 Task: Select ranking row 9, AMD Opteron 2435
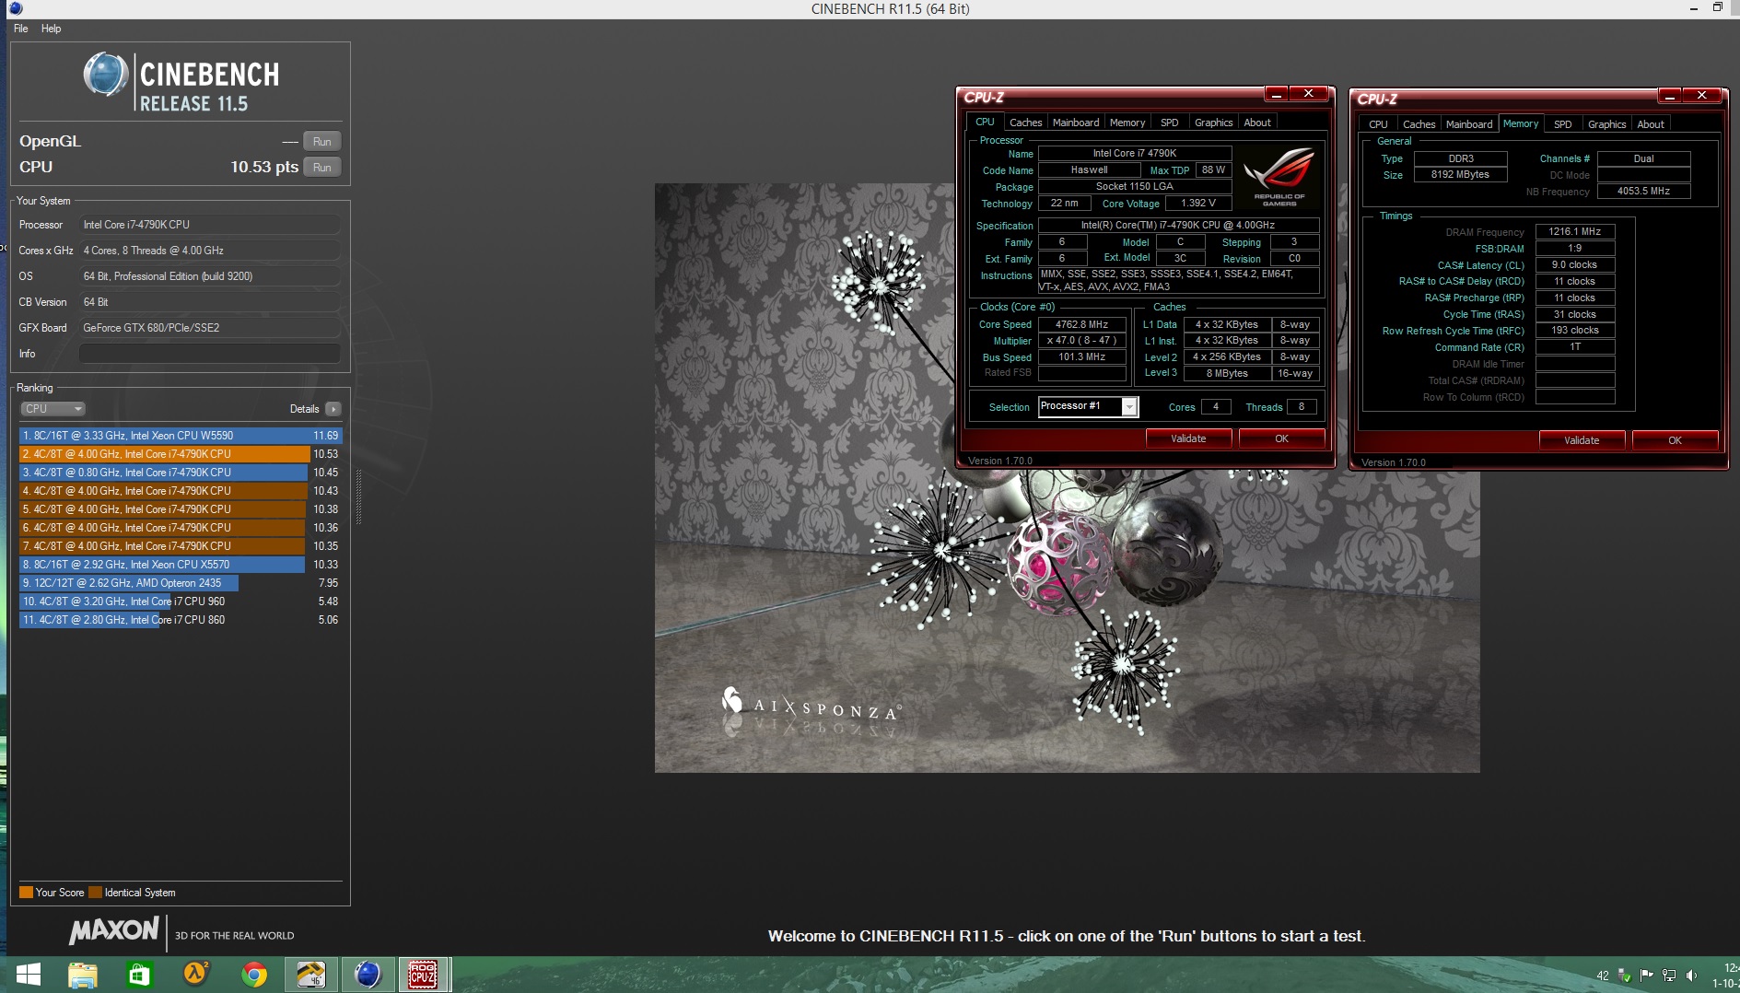(181, 583)
